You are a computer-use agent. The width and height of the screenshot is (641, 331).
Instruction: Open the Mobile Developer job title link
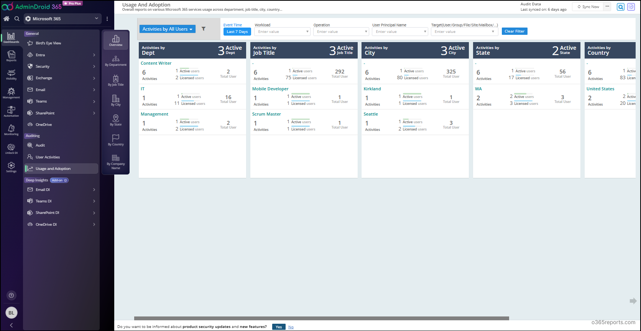(270, 89)
